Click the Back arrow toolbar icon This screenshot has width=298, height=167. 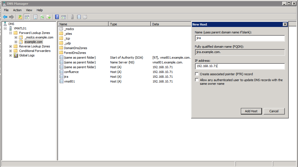point(5,17)
